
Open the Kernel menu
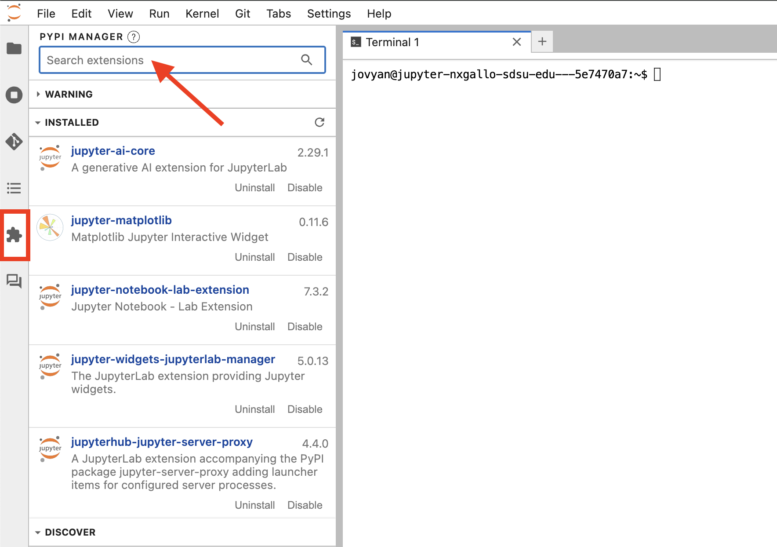202,14
